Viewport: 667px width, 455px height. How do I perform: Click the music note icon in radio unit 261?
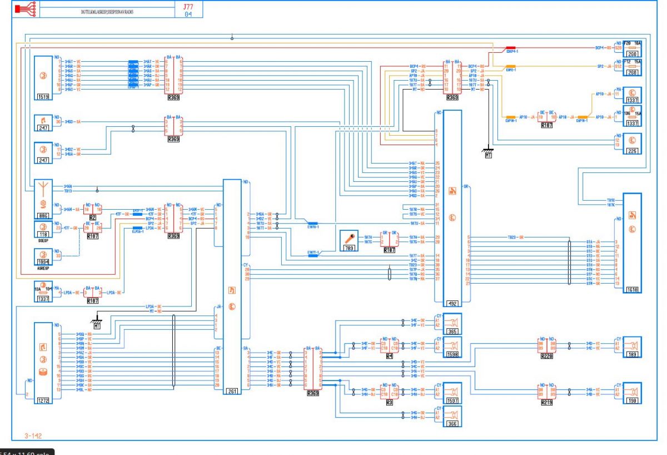pyautogui.click(x=232, y=289)
